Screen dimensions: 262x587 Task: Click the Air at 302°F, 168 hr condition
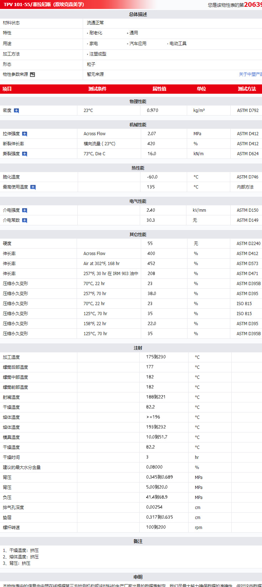pos(102,264)
